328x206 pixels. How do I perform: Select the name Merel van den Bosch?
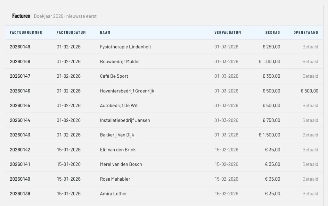click(121, 164)
